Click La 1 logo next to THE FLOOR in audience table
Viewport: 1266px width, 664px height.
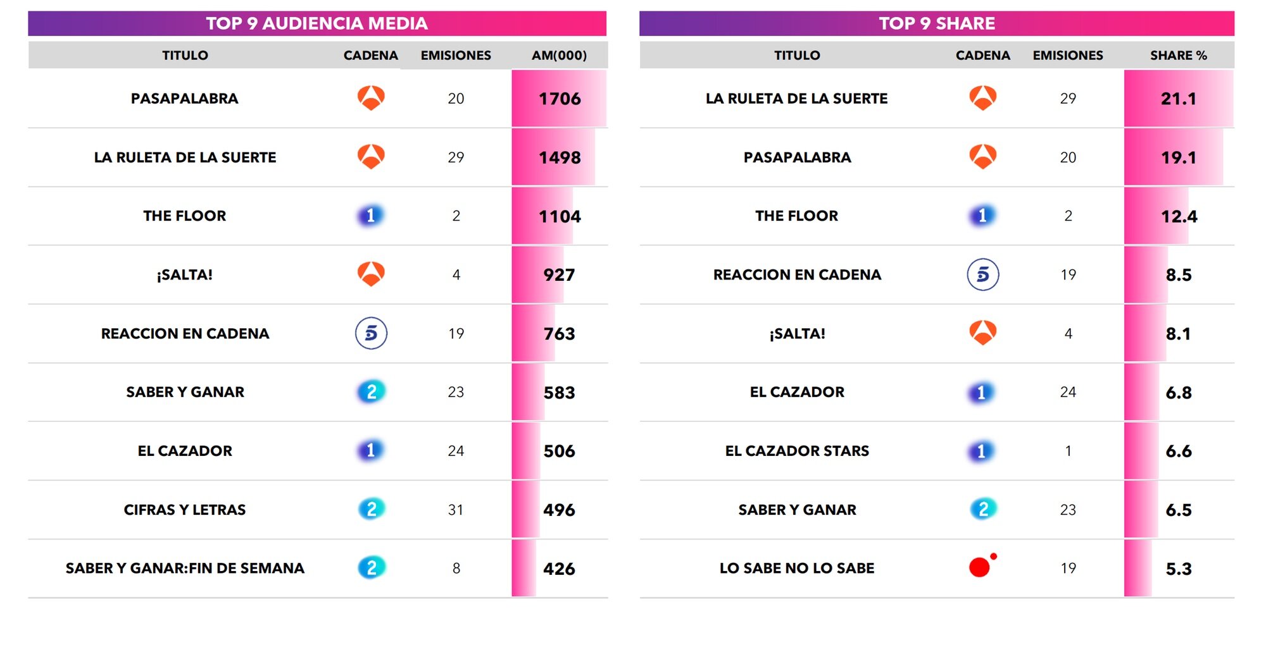[x=370, y=216]
